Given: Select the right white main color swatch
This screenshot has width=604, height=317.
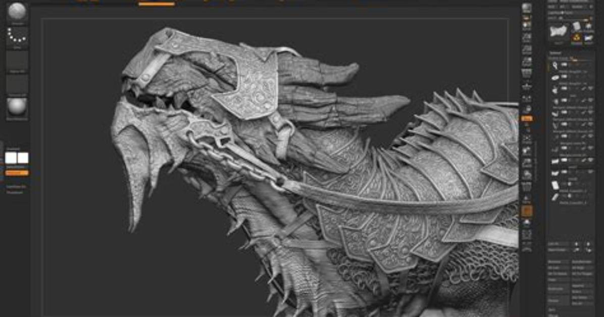Looking at the screenshot, I should (x=23, y=158).
